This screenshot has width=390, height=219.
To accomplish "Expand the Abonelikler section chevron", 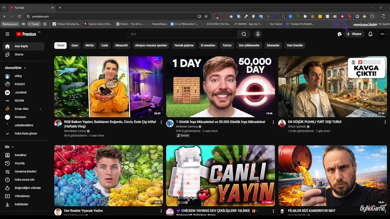I will point(25,68).
